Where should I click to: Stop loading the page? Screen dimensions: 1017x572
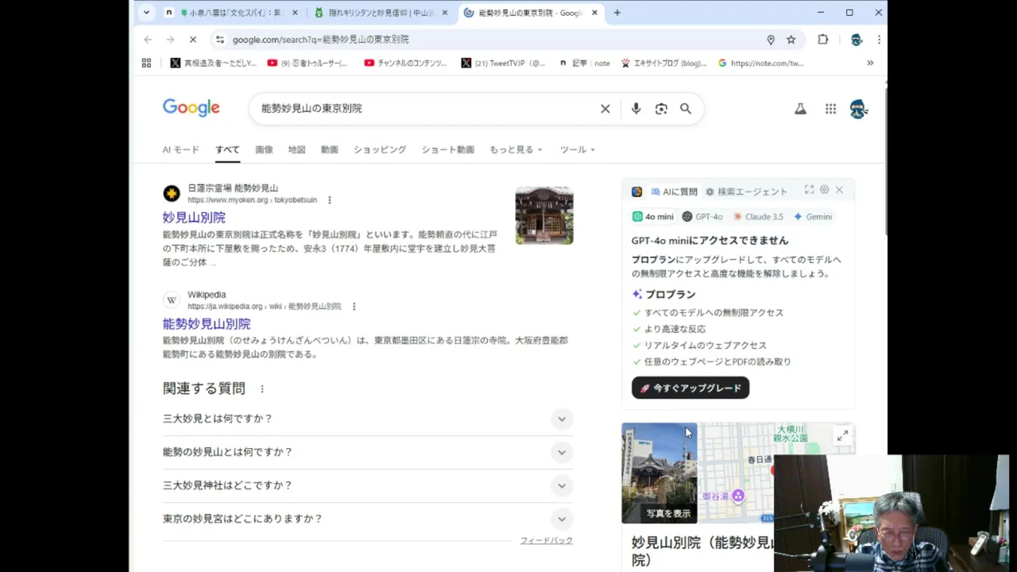(x=194, y=39)
